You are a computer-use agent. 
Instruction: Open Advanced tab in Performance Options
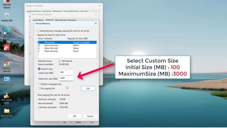49,20
